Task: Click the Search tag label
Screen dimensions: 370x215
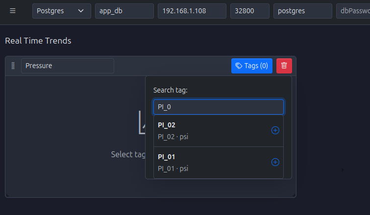Action: point(171,90)
